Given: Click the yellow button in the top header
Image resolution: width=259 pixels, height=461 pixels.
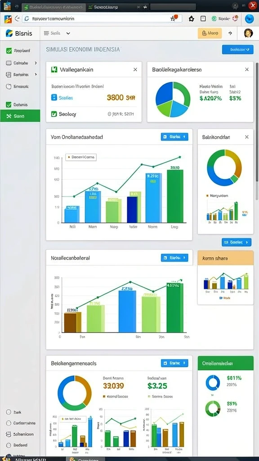Looking at the screenshot, I should pos(210,33).
